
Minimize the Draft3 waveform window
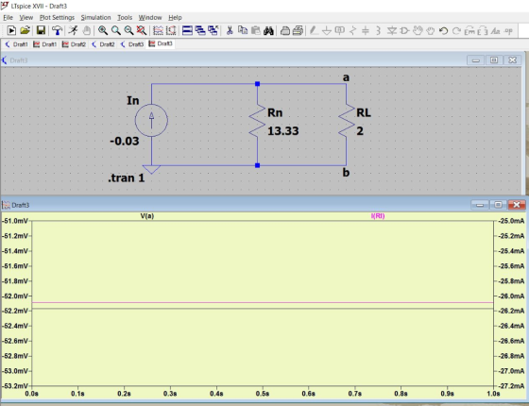click(480, 205)
